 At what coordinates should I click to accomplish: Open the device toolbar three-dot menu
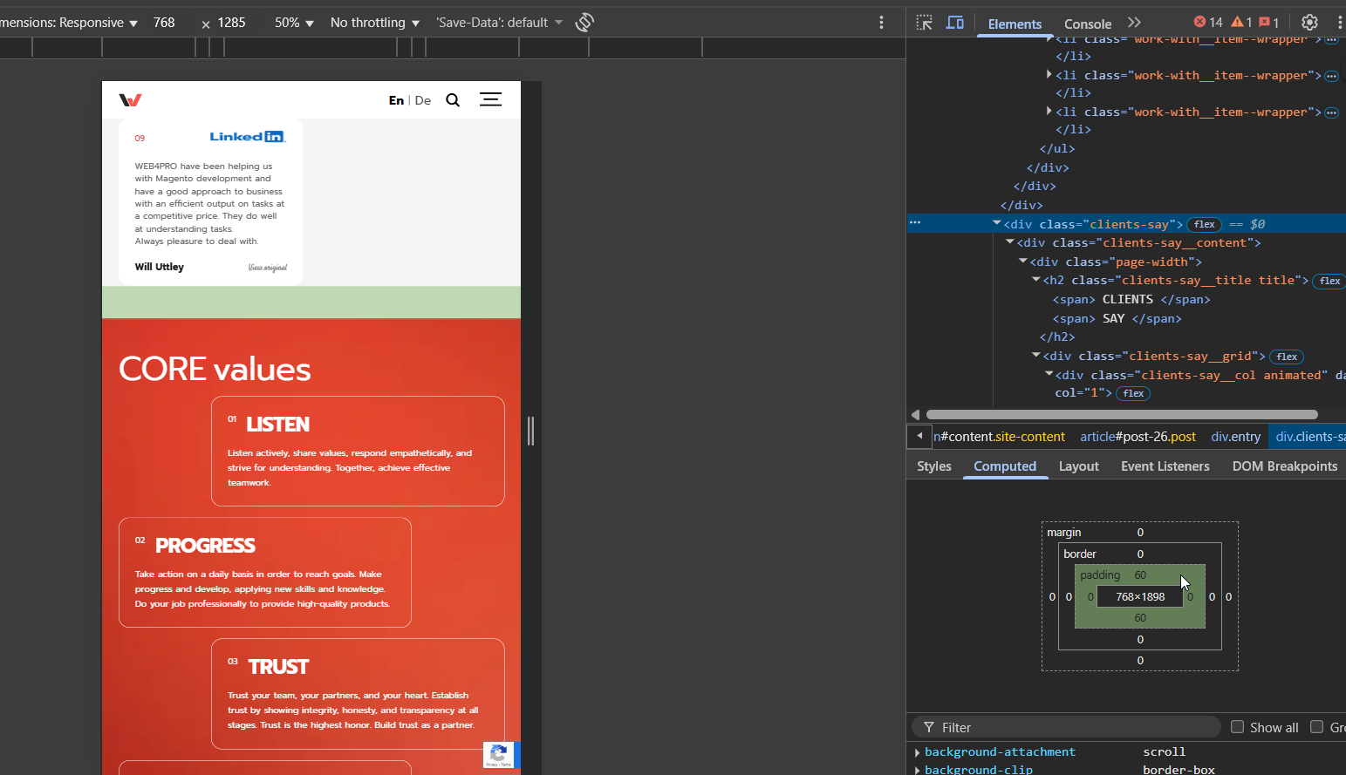pos(881,23)
